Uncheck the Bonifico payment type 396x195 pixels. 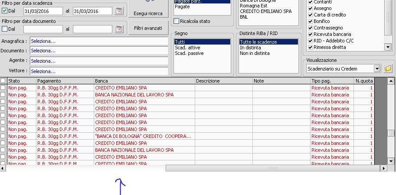point(311,21)
